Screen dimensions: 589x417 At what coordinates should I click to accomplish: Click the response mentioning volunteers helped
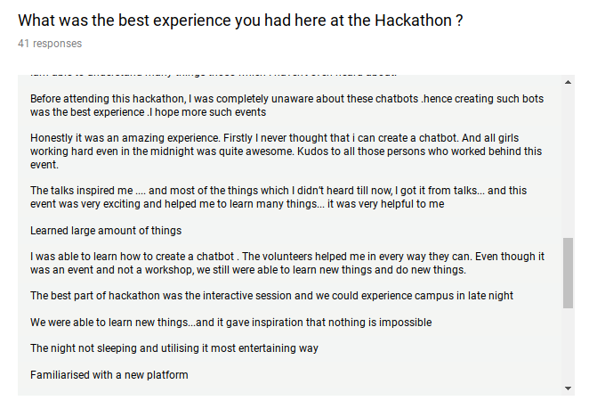[287, 263]
